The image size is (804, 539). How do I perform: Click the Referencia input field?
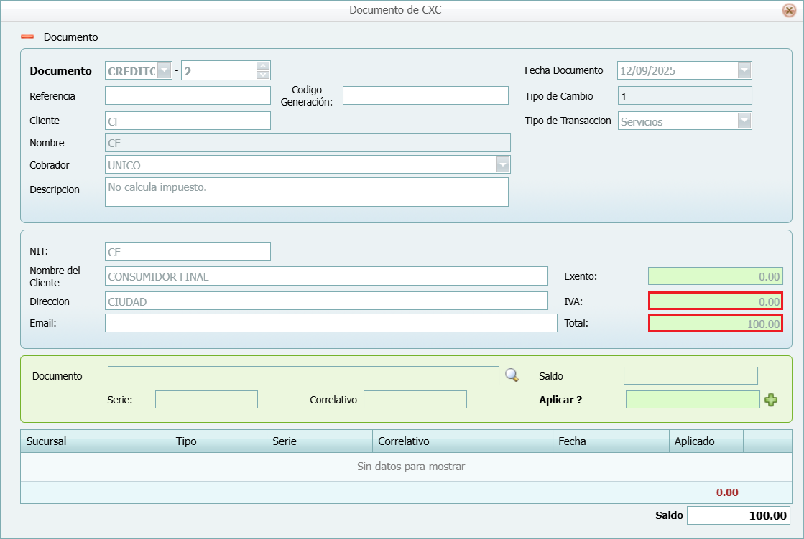click(x=188, y=95)
